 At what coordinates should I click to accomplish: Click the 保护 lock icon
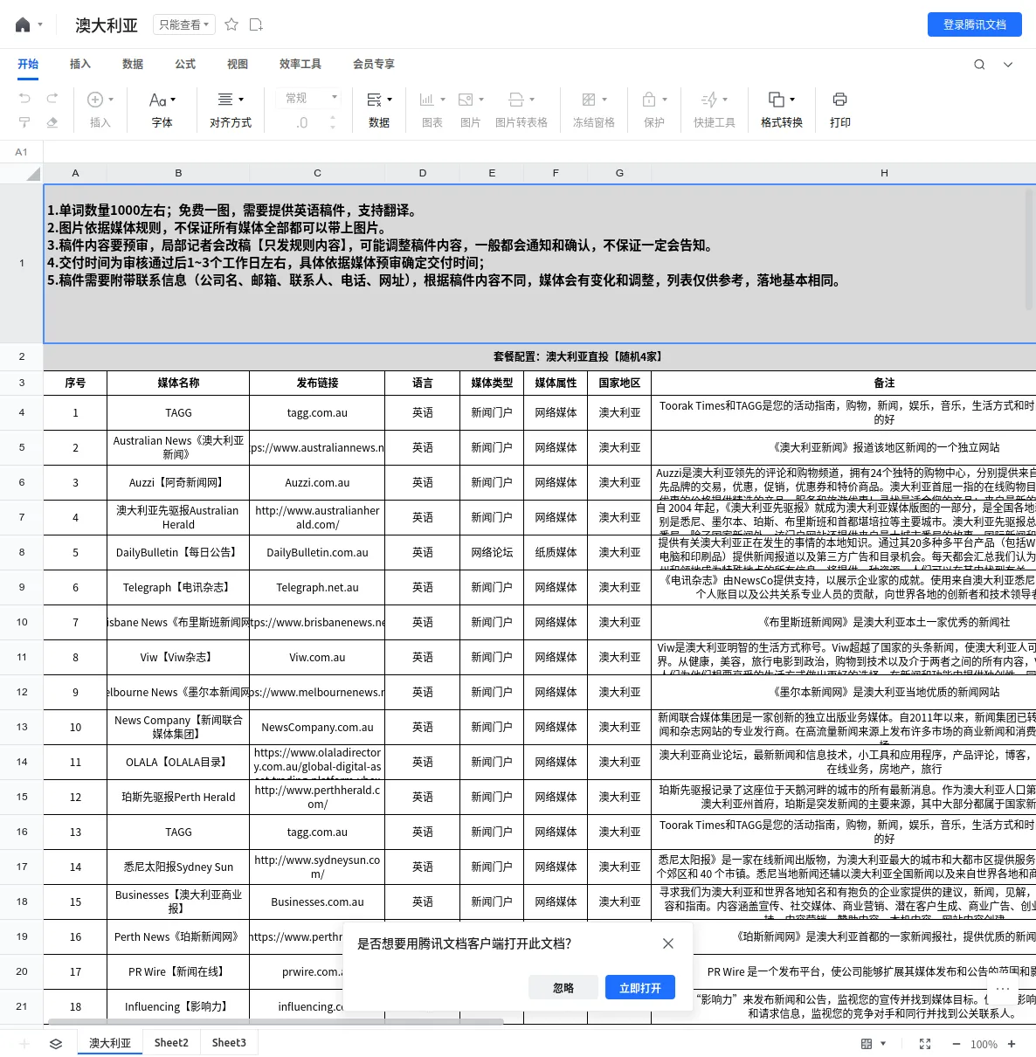coord(650,100)
